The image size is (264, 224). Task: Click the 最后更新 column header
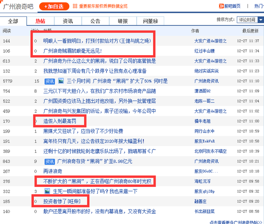250,31
